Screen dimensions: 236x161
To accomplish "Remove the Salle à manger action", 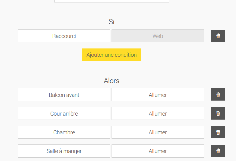I will coord(218,151).
